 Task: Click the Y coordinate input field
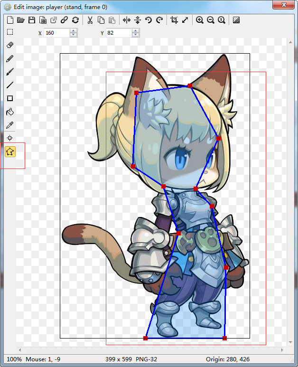[119, 33]
